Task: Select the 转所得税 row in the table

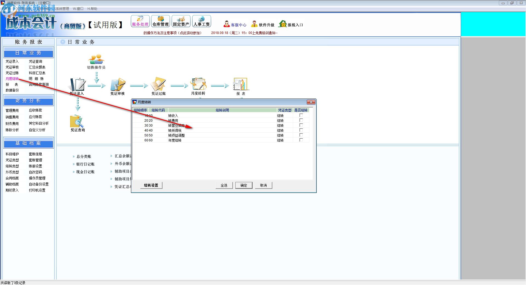Action: tap(221, 130)
